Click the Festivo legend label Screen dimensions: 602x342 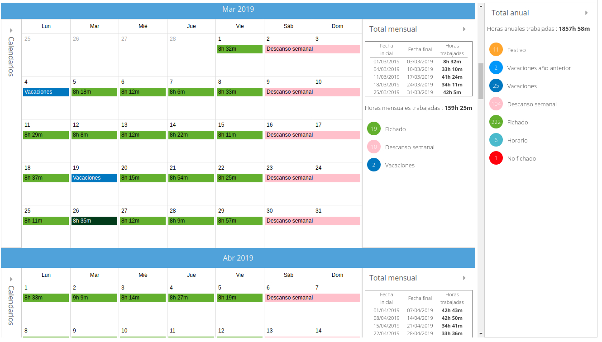point(516,50)
